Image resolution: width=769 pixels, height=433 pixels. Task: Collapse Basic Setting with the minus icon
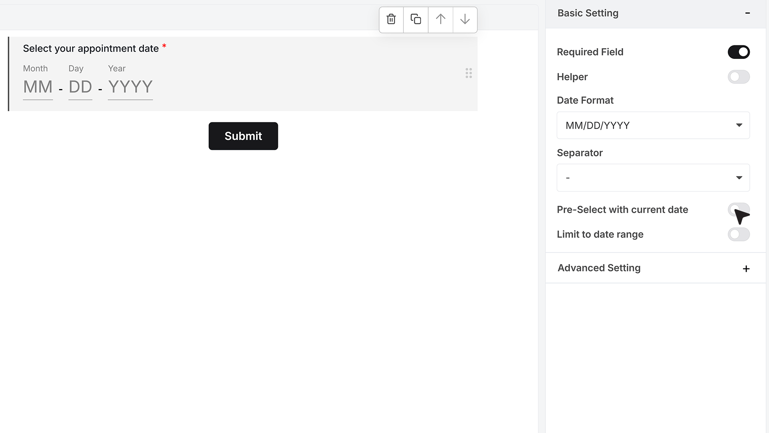pyautogui.click(x=747, y=13)
